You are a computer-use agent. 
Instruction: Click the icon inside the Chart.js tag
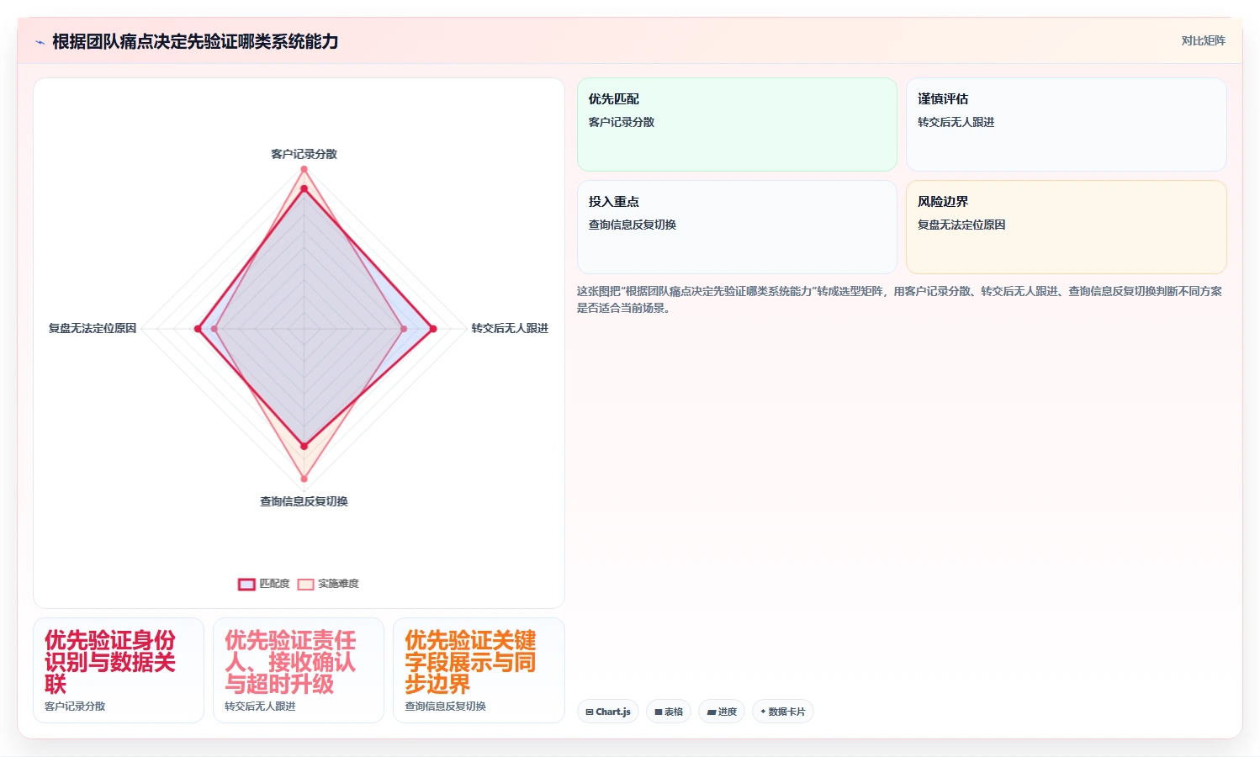coord(590,712)
